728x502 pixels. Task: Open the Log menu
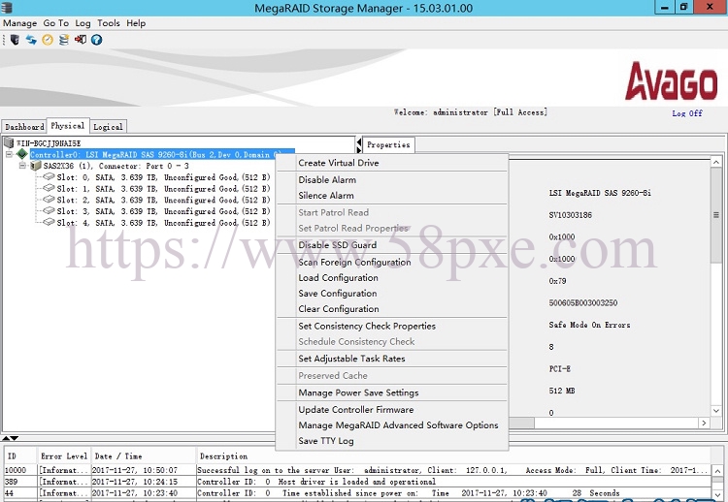(x=83, y=23)
